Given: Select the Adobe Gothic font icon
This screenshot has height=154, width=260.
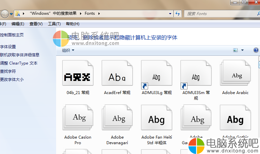Looking at the screenshot, I should [235, 117].
